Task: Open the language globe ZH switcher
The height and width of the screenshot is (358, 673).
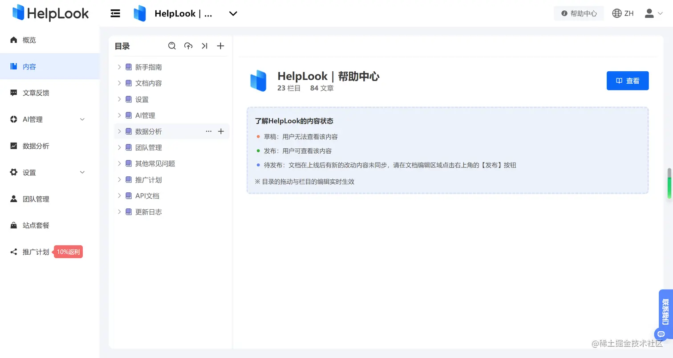Action: pyautogui.click(x=623, y=13)
